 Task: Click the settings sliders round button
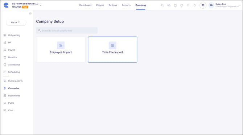[x=203, y=5]
